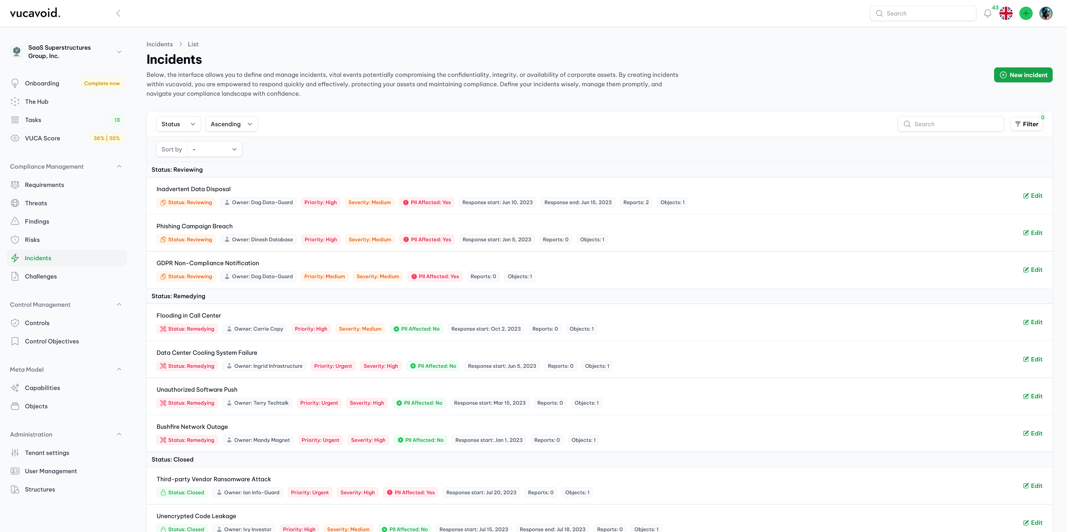Open the Sort by dropdown
The height and width of the screenshot is (532, 1066).
click(214, 149)
